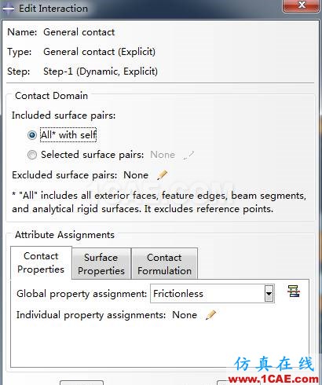Image resolution: width=322 pixels, height=385 pixels.
Task: Switch to the Surface Properties tab
Action: pyautogui.click(x=101, y=264)
